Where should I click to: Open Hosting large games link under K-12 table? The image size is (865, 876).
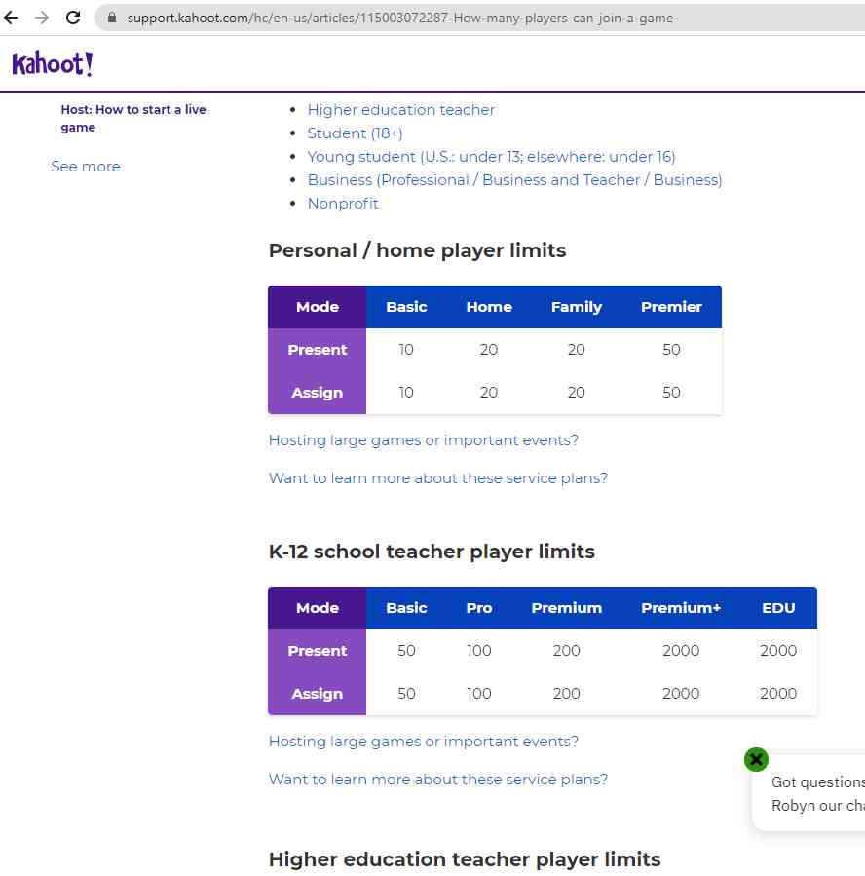pos(423,742)
